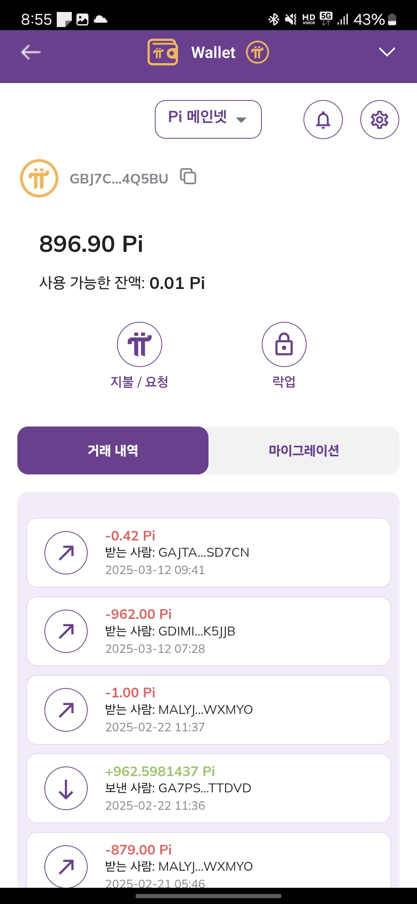Tap the Pi coin avatar next to address
417x904 pixels.
click(x=39, y=178)
